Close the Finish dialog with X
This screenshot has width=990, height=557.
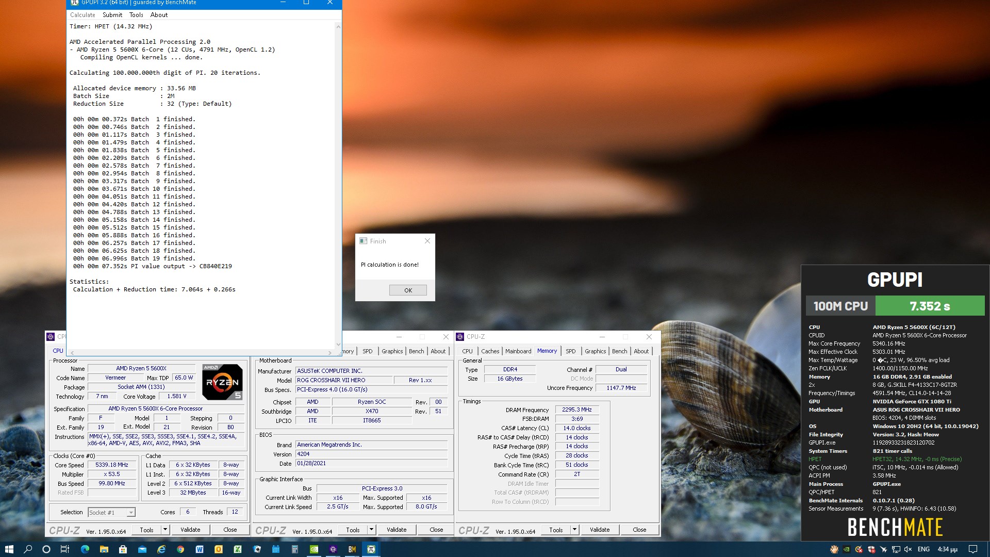[427, 241]
